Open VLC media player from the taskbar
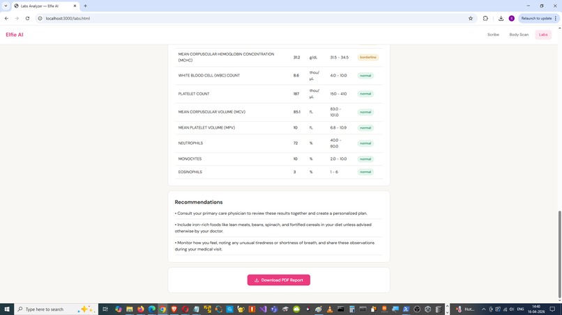Viewport: 562px width, 315px height. click(330, 309)
